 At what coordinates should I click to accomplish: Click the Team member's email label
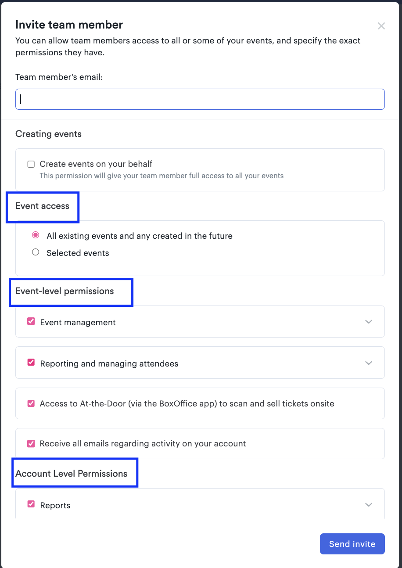coord(59,77)
